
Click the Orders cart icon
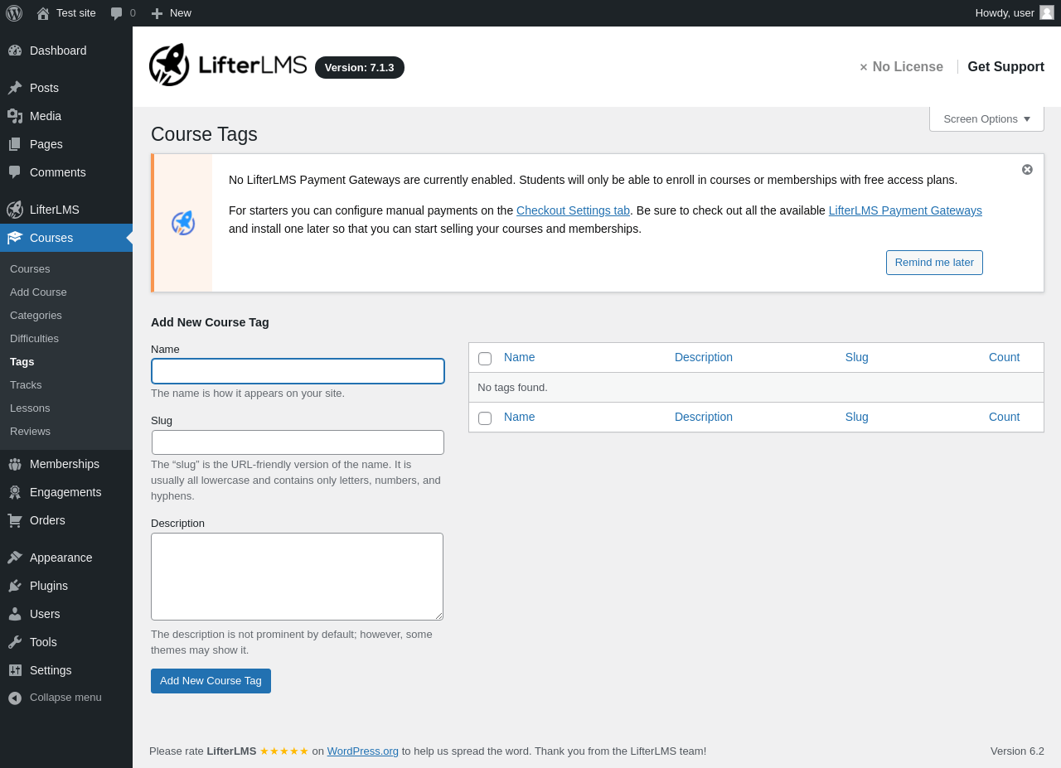(15, 520)
